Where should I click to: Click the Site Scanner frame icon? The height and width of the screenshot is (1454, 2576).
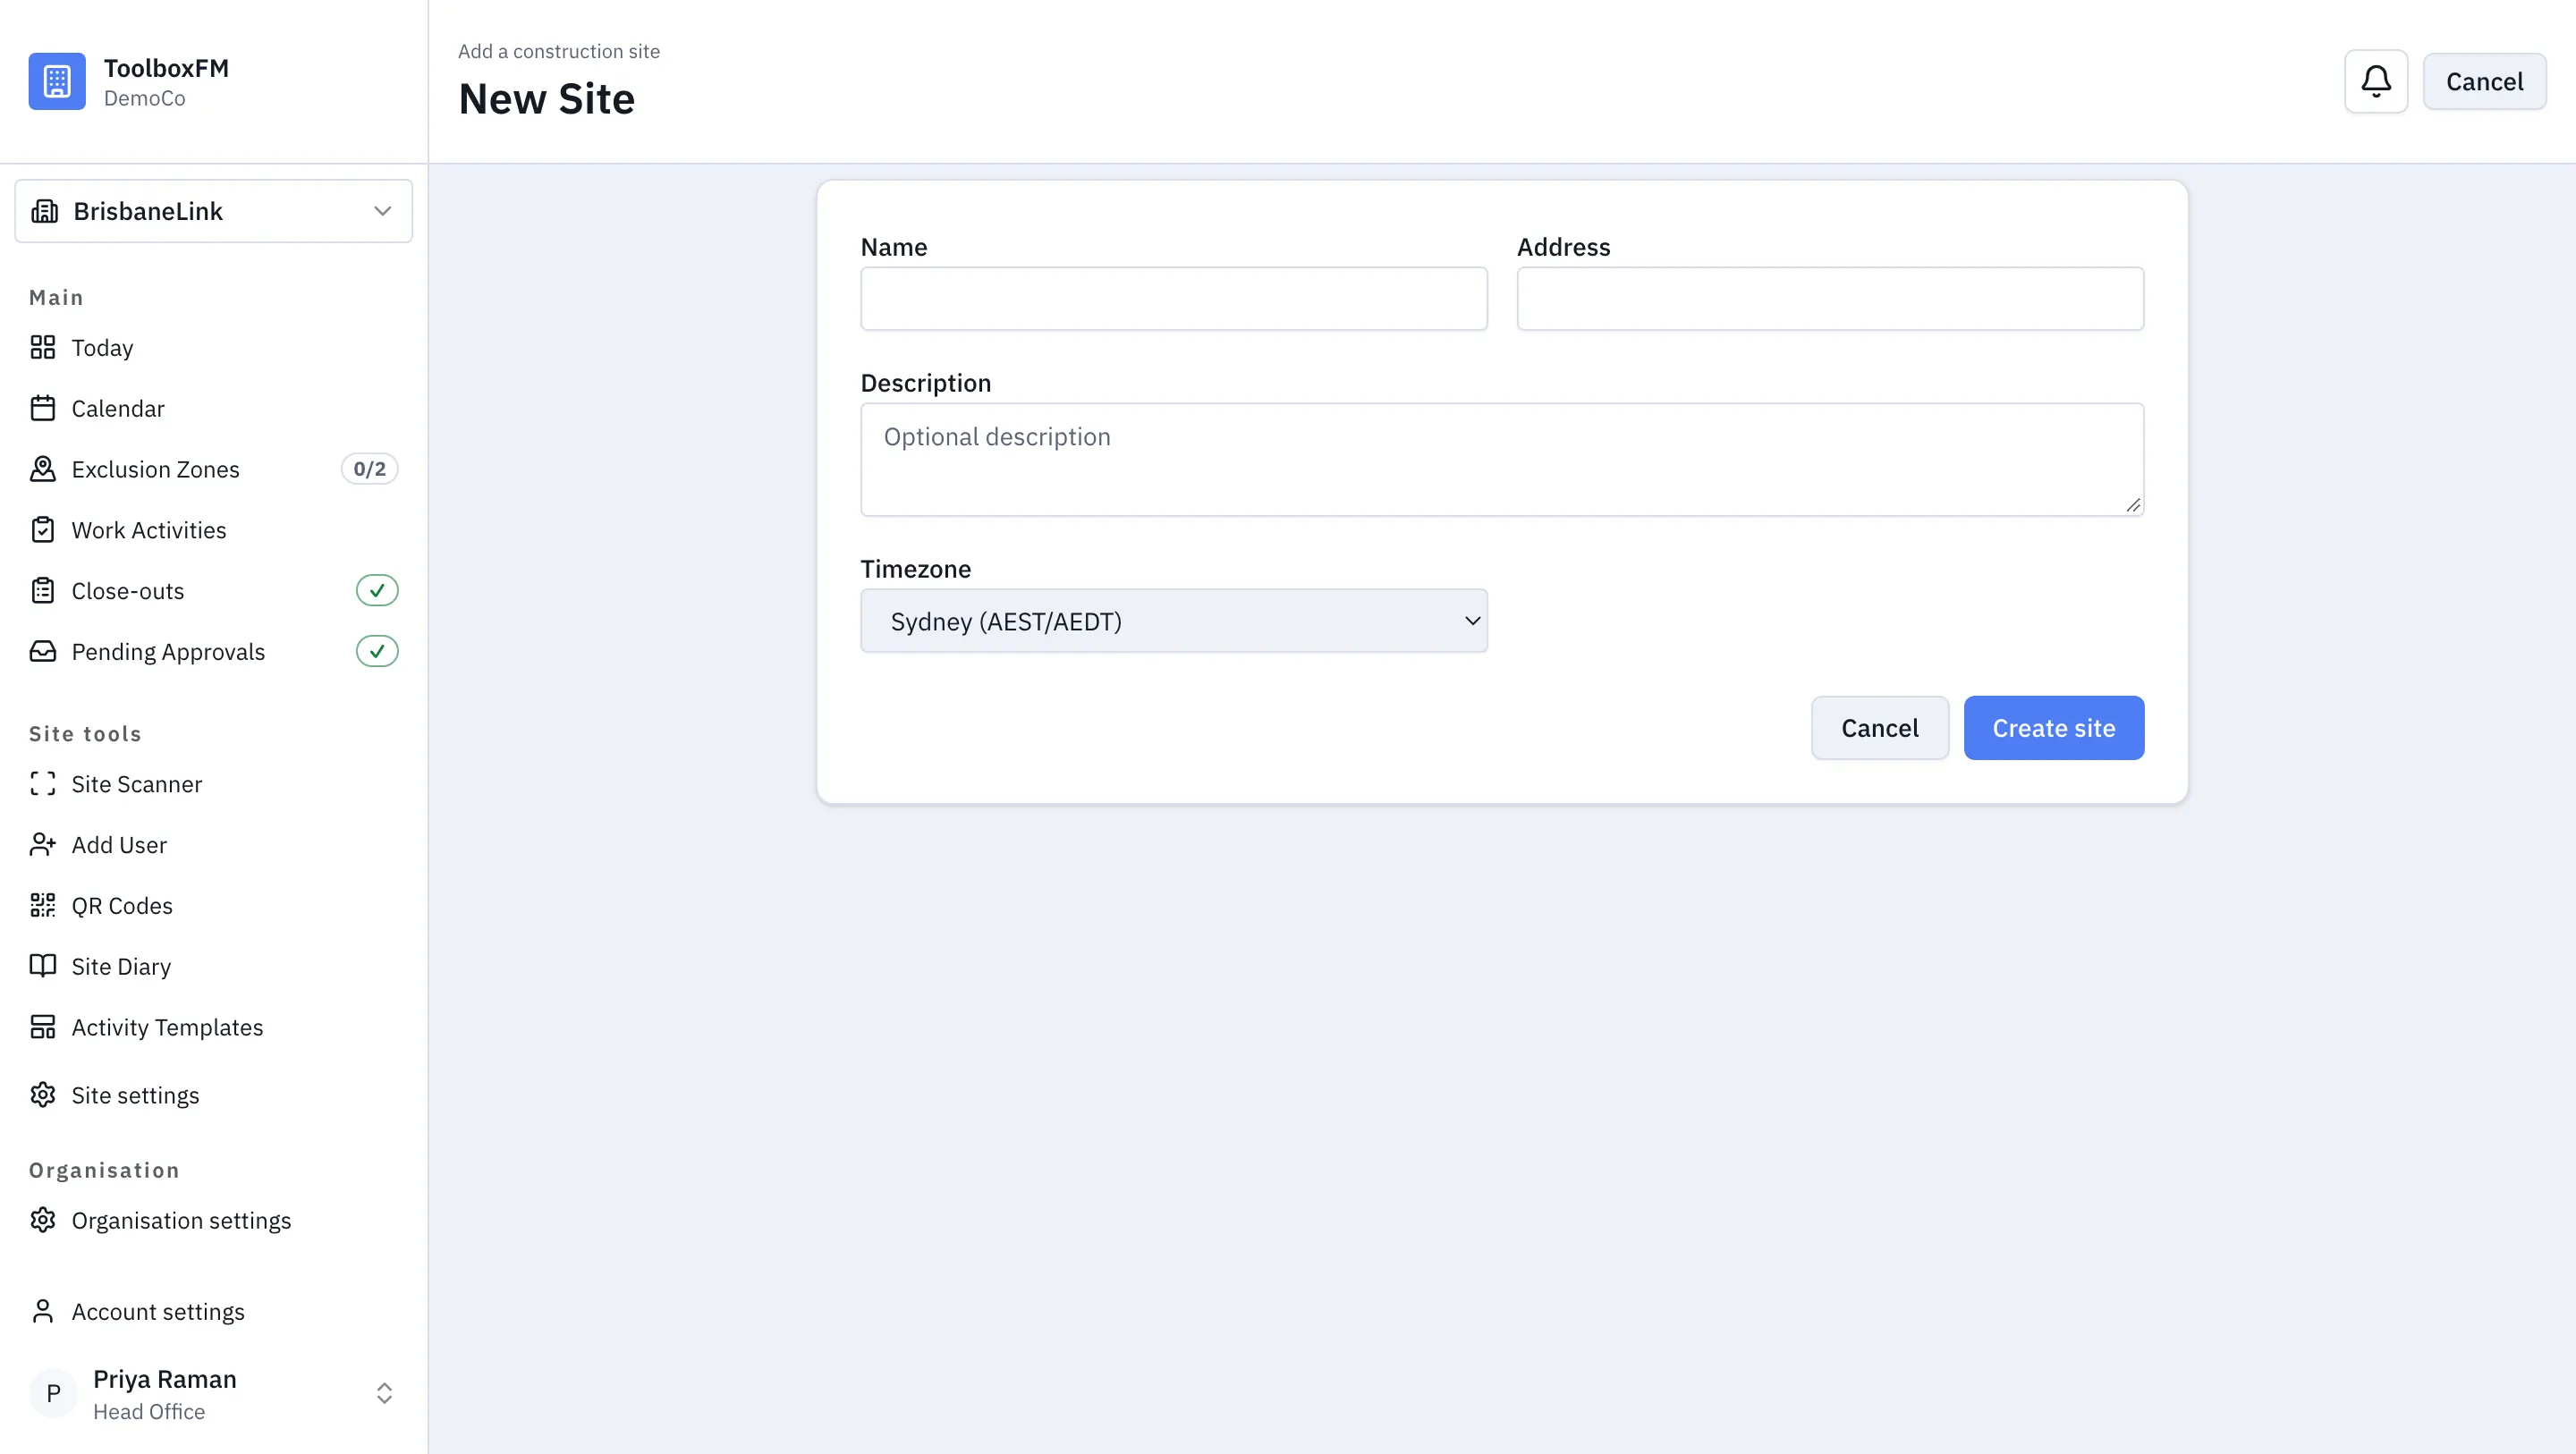tap(43, 784)
